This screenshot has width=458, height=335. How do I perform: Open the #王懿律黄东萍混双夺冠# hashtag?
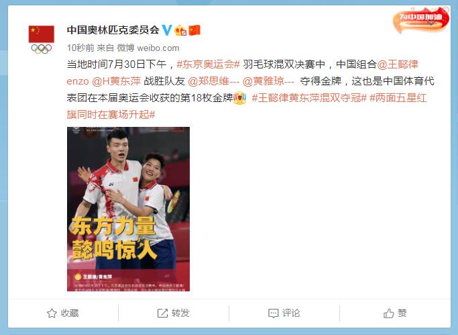point(309,98)
